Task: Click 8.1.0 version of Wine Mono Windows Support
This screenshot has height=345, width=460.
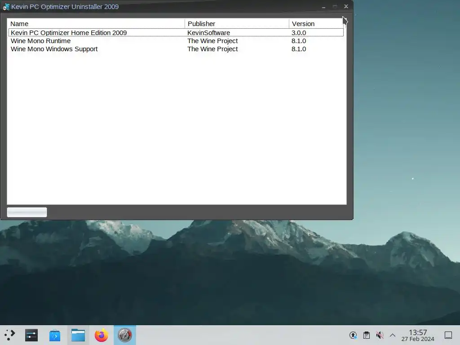Action: point(299,49)
